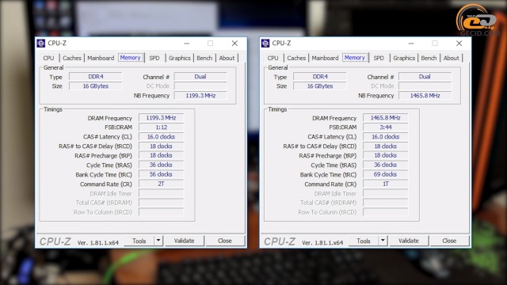
Task: Click Tools button in left CPU-Z window
Action: [x=139, y=241]
